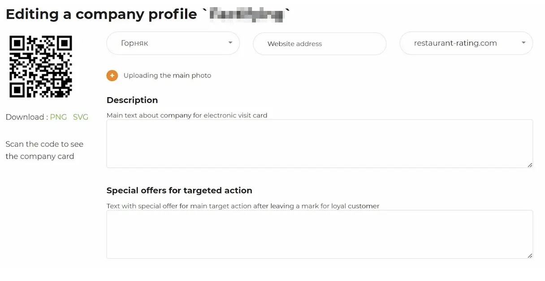Image resolution: width=545 pixels, height=281 pixels.
Task: Focus the Website address field
Action: pos(320,44)
